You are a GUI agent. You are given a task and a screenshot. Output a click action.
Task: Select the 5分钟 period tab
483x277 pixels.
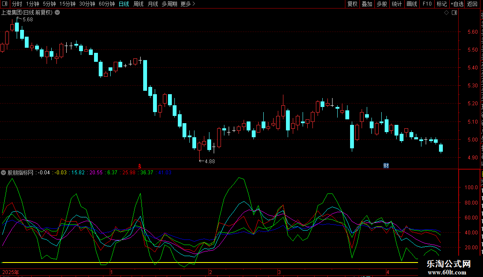(49, 4)
